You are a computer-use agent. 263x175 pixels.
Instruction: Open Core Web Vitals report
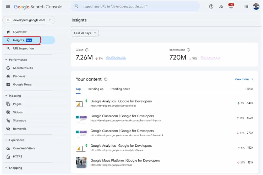(x=24, y=148)
